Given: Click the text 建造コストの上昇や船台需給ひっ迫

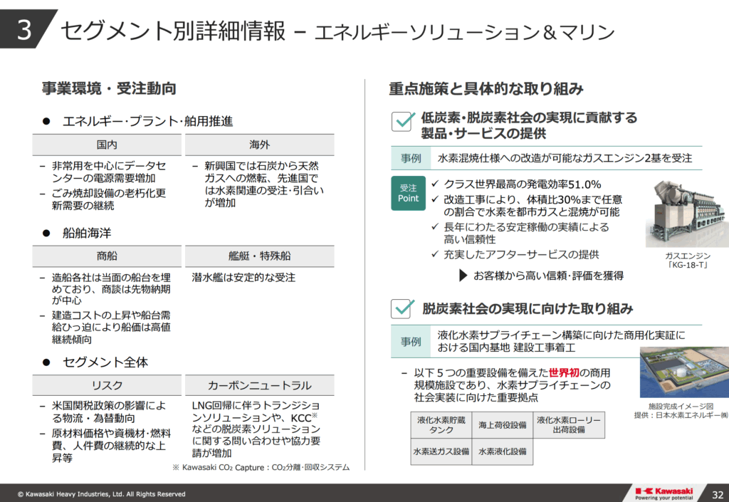Looking at the screenshot, I should coord(111,328).
